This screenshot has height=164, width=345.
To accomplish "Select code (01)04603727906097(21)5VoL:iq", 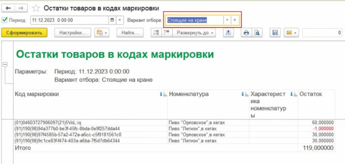I will coord(48,122).
